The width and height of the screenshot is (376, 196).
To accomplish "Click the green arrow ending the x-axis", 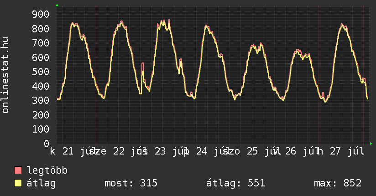I will [371, 144].
